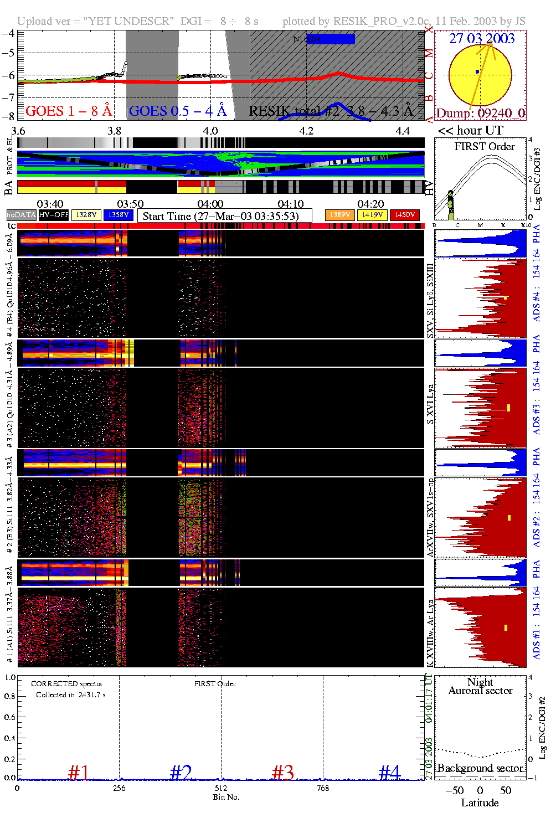The width and height of the screenshot is (556, 818).
Task: Click the Night Auroral sector background plot
Action: pos(480,727)
